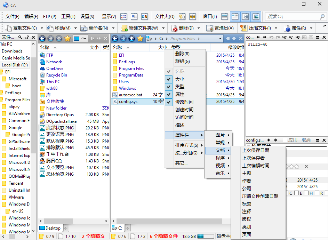Screen dimensions: 328x240
Task: Disable the 修改时间 column checkbox
Action: point(169,102)
